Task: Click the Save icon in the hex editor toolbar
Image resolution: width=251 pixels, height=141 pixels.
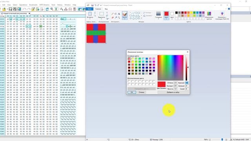Action: (11, 9)
